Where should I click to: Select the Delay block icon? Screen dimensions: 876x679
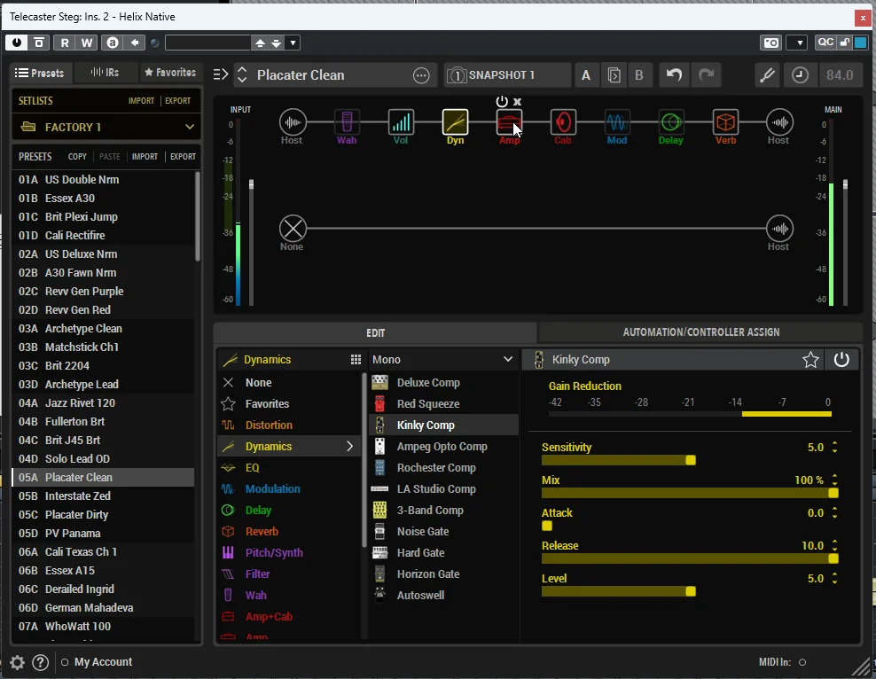coord(671,121)
